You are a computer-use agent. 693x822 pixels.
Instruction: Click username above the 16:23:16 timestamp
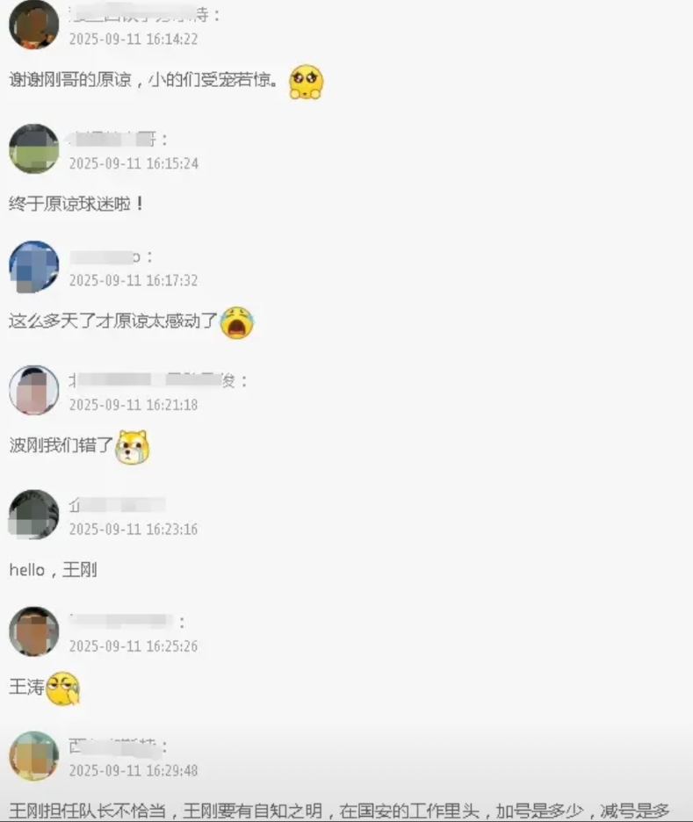118,505
